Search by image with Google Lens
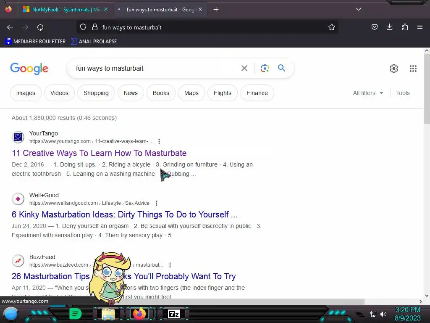 [x=265, y=68]
